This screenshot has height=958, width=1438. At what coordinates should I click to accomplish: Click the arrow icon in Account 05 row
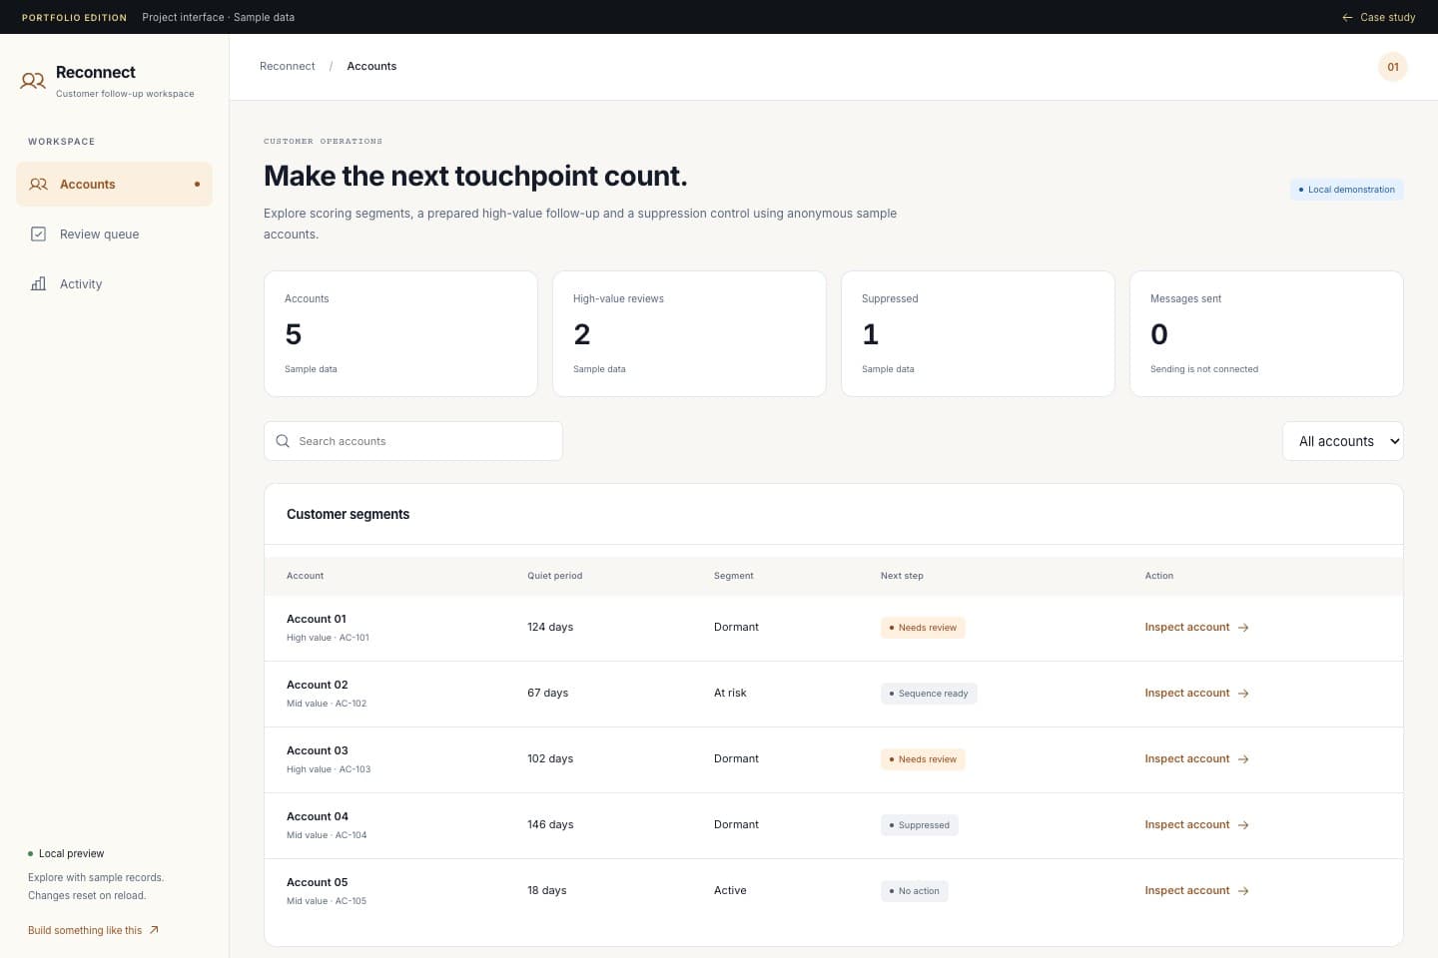(1243, 891)
